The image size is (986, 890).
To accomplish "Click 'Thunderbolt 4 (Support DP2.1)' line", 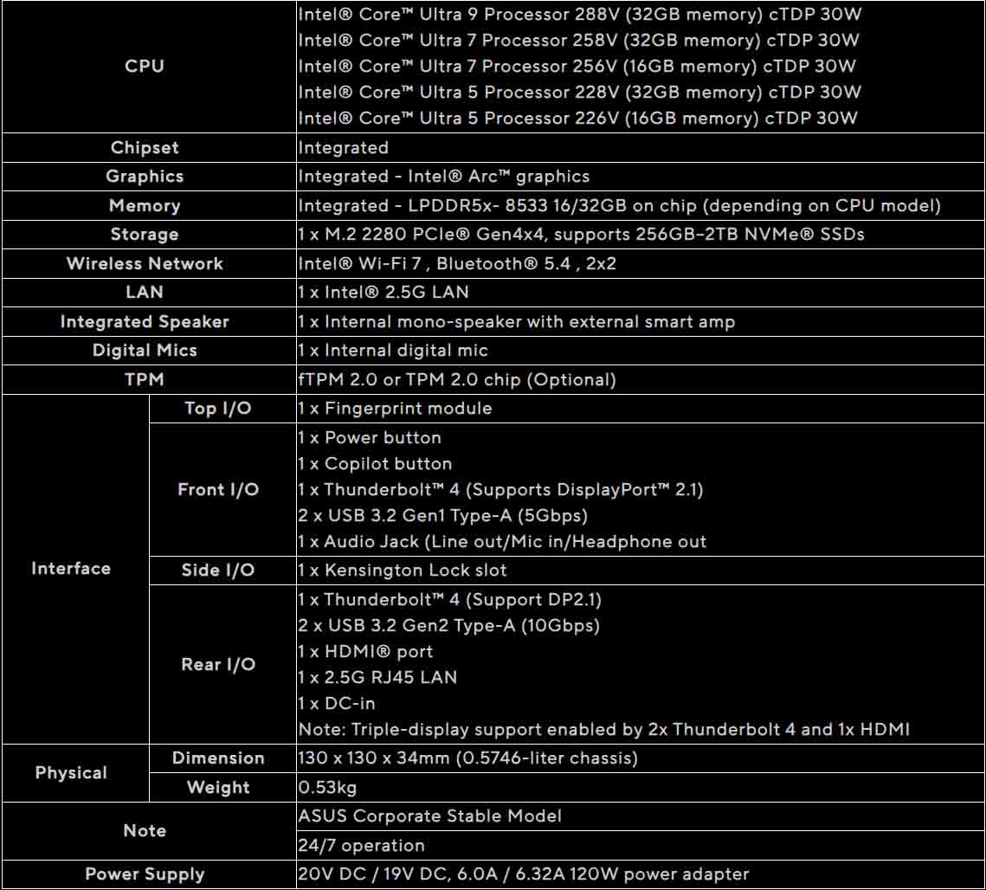I will (x=449, y=599).
